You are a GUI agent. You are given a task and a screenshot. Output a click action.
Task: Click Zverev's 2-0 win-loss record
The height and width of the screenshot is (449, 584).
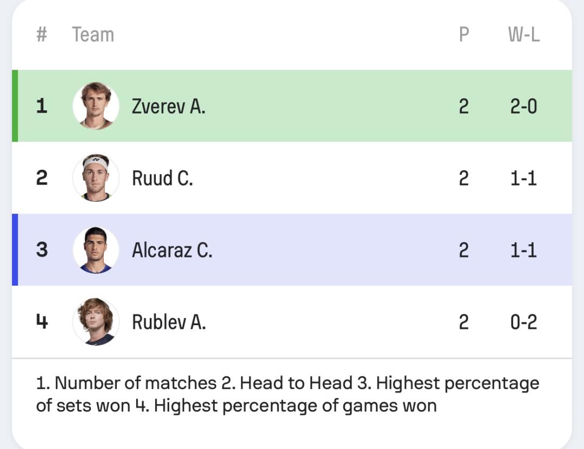(x=523, y=107)
